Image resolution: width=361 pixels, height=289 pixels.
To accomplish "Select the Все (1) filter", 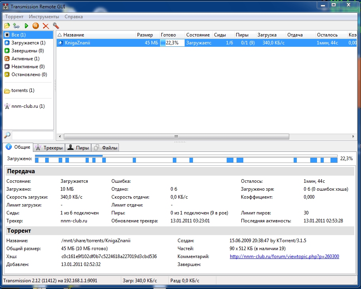I will [28, 35].
